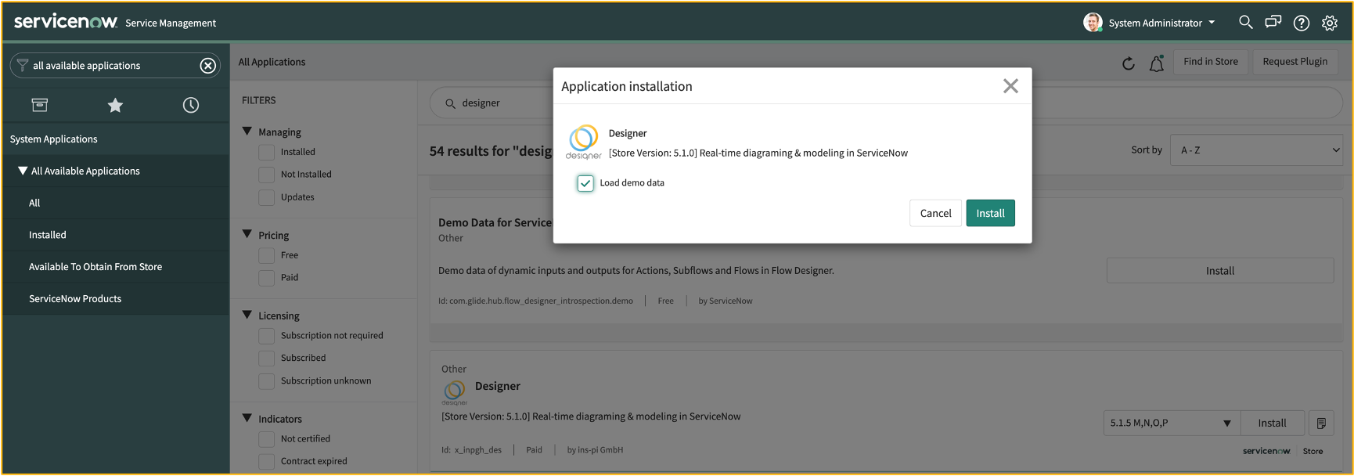
Task: Check the Subscribed licensing checkbox
Action: 267,359
